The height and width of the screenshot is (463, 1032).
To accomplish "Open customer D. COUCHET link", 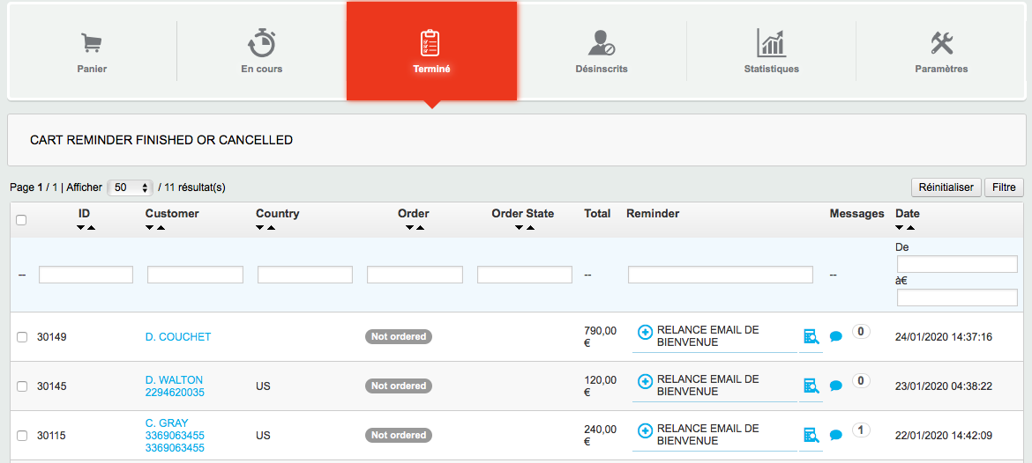I will click(178, 337).
